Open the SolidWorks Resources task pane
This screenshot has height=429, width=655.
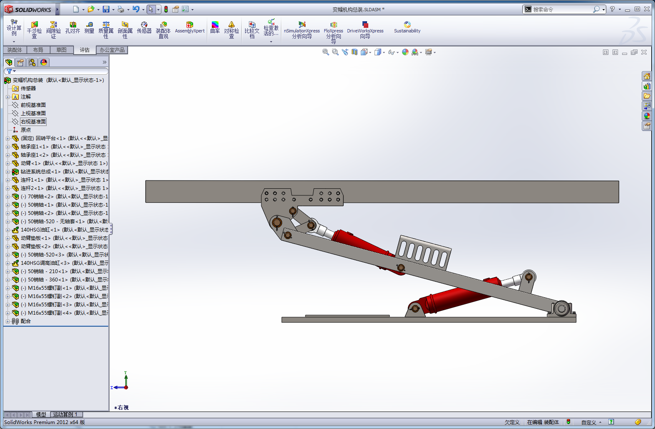click(647, 76)
